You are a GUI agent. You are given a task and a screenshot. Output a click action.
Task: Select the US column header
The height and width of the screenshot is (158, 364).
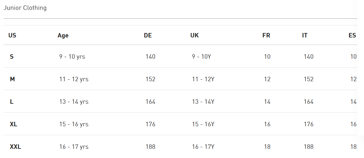(12, 36)
